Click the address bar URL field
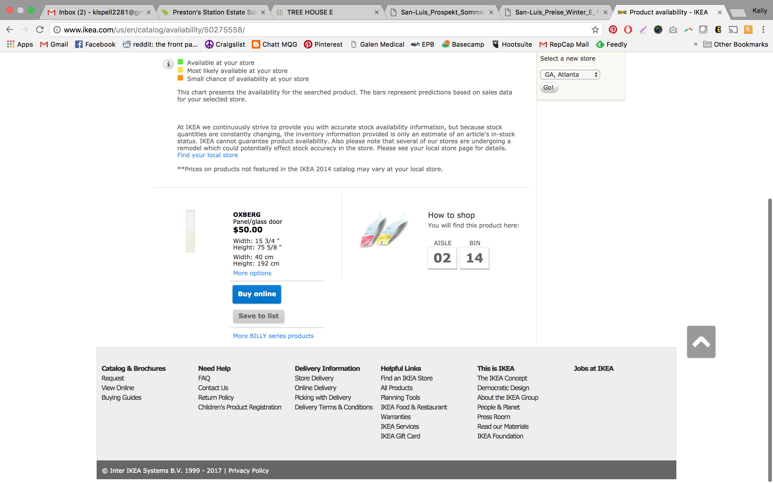This screenshot has width=773, height=483. click(x=319, y=30)
